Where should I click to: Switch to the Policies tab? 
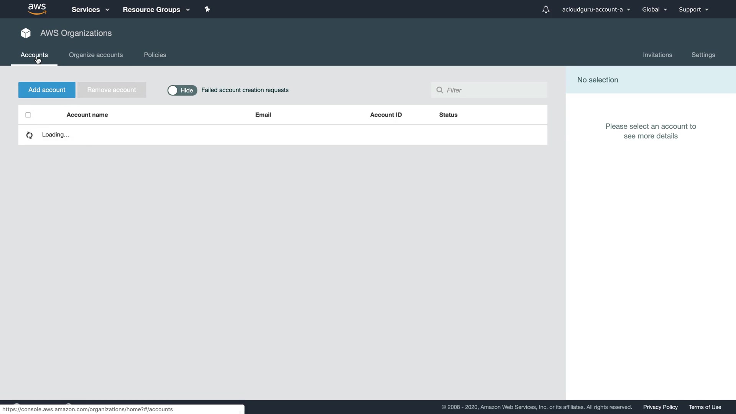155,55
